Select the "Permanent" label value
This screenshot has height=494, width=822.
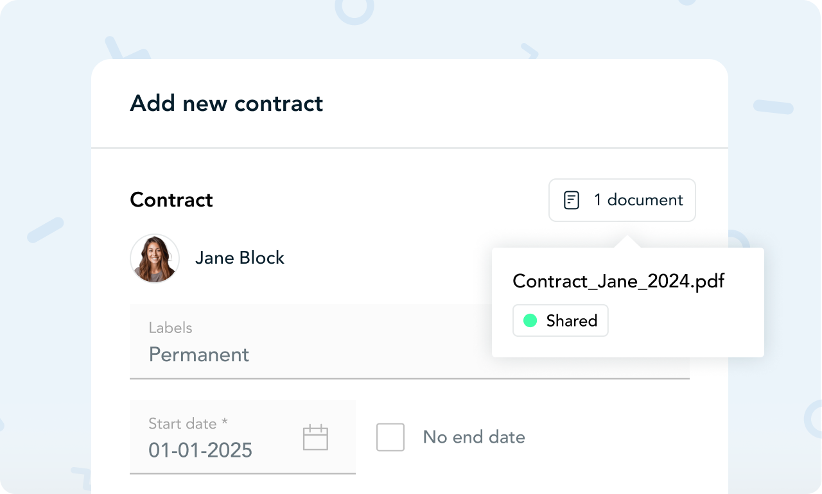coord(199,355)
